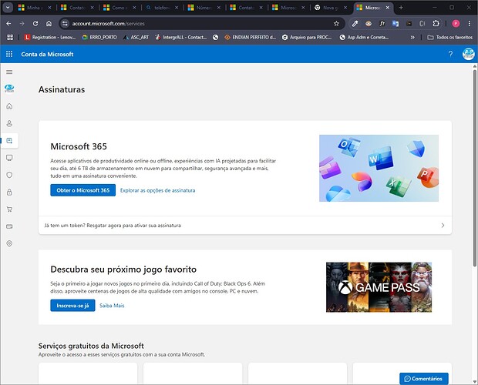Open Chrome three-dot menu

pos(470,23)
